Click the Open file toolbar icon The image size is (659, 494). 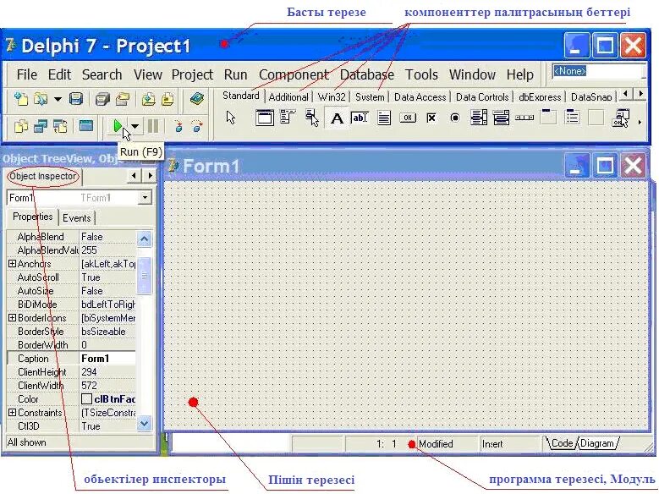41,99
